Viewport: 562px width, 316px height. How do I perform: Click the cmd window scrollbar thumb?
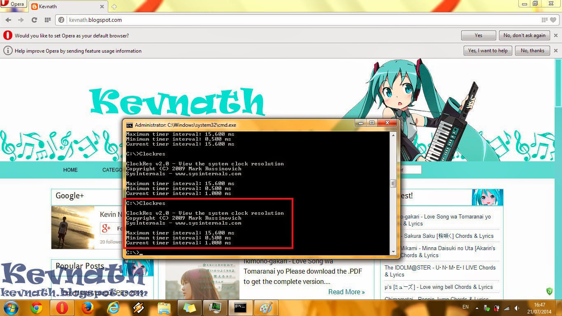[x=393, y=184]
